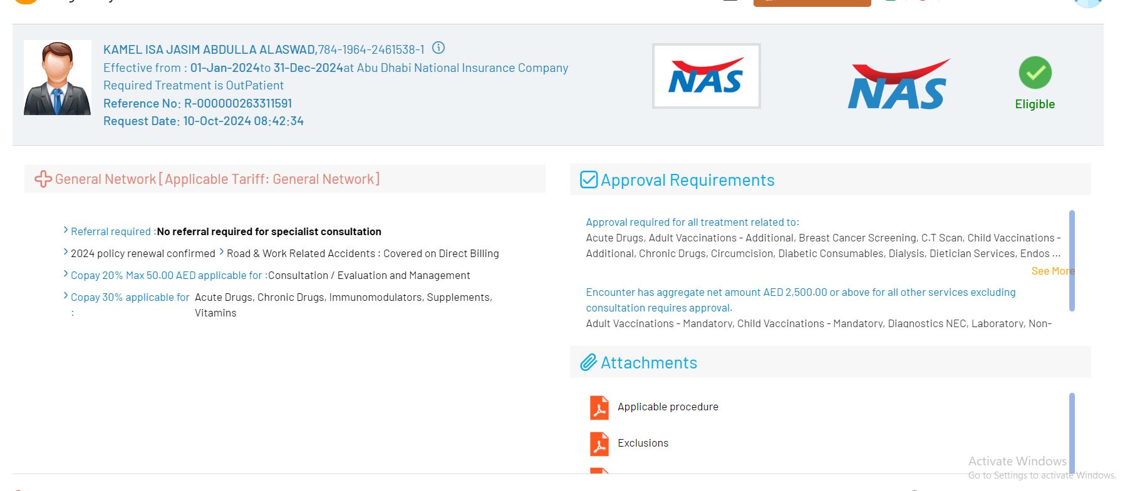Image resolution: width=1125 pixels, height=491 pixels.
Task: Click the 2024 policy renewal confirmed text
Action: coord(143,253)
